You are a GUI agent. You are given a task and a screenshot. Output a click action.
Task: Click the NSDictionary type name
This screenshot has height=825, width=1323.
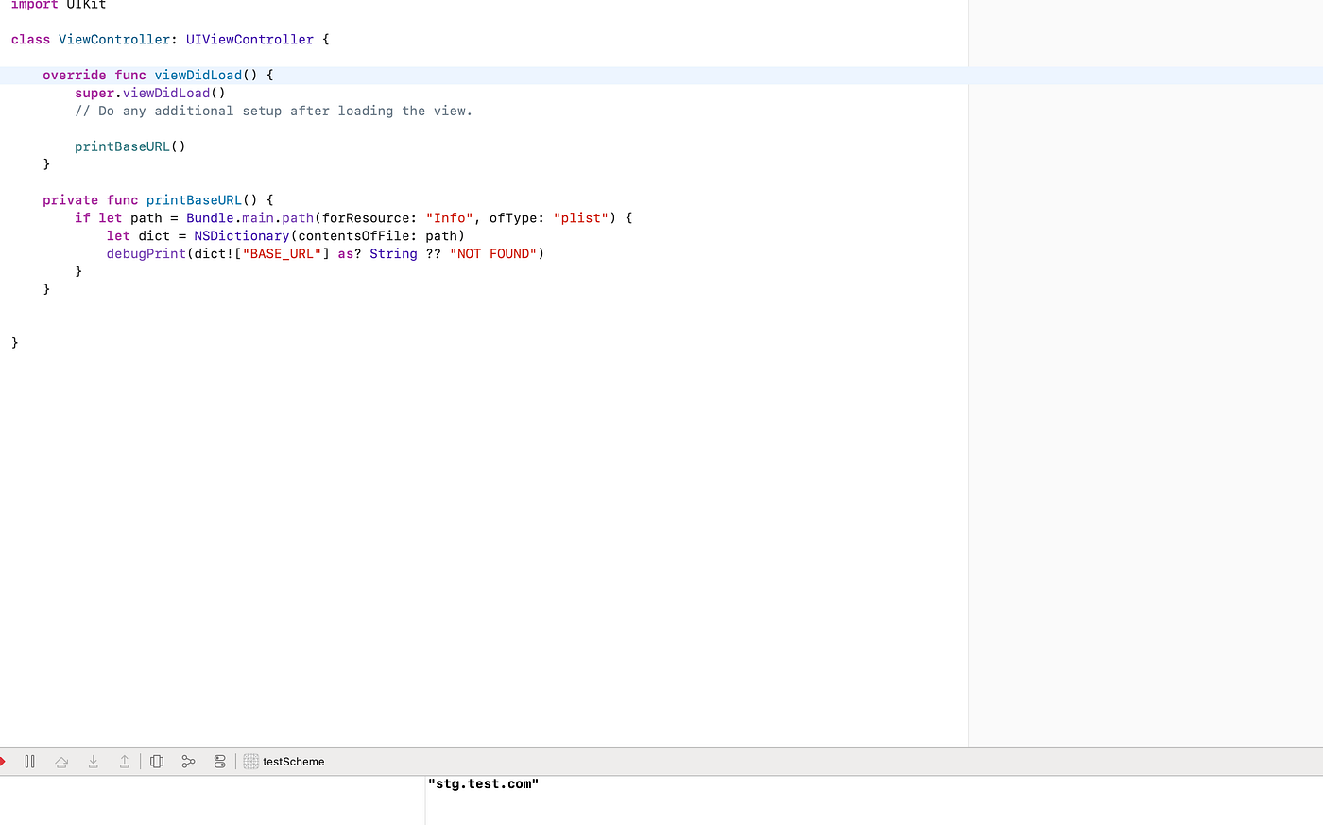coord(241,235)
